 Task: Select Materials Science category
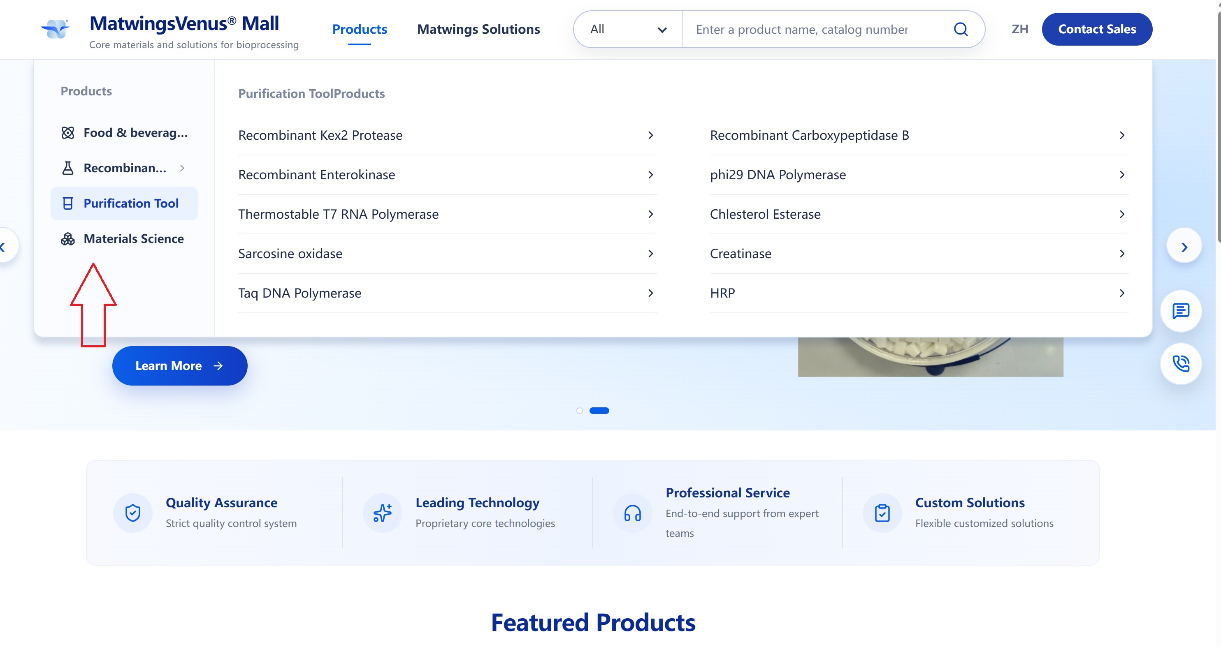click(x=124, y=239)
